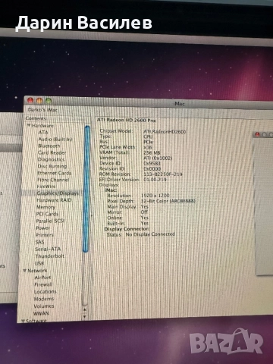Open USB hardware entry
Image resolution: width=273 pixels, height=364 pixels.
click(39, 263)
